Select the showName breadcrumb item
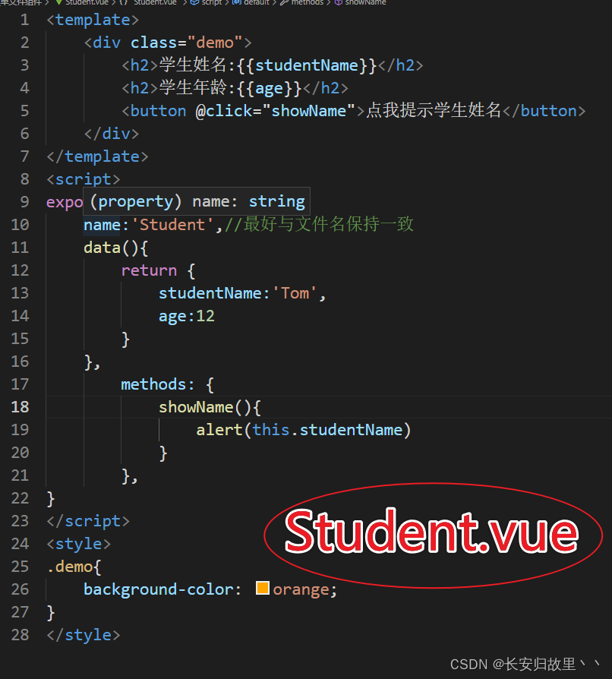612x679 pixels. (x=365, y=2)
